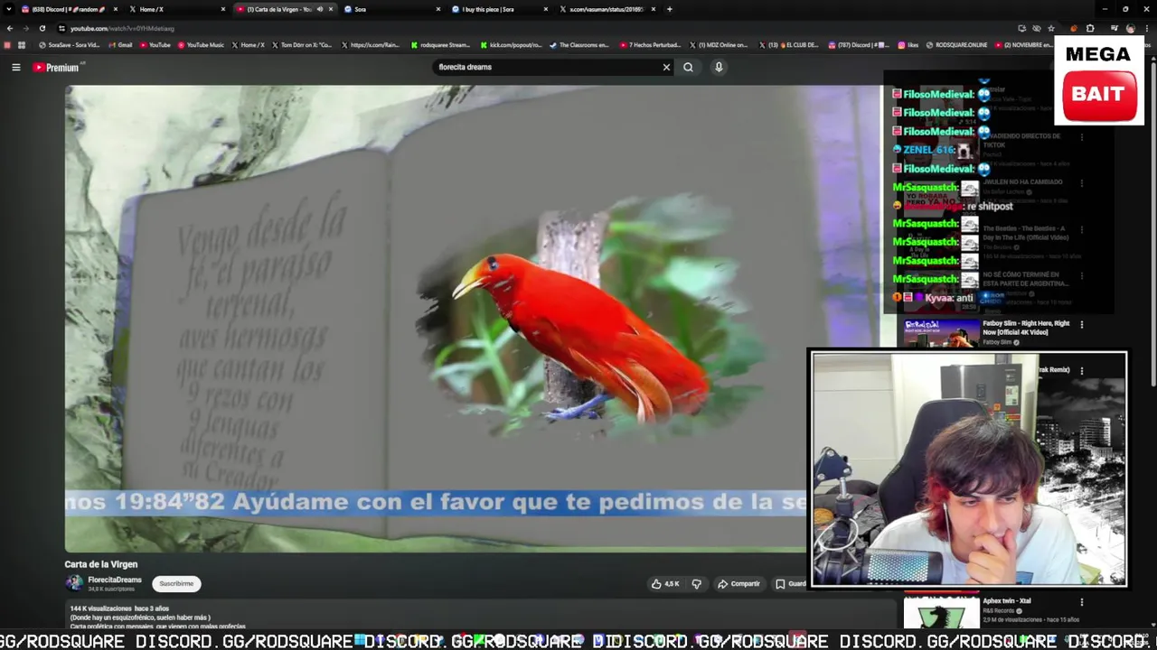Save the video with Guardar
The width and height of the screenshot is (1157, 650).
tap(791, 584)
